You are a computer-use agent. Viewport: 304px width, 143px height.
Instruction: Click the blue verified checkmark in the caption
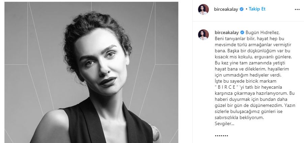(x=242, y=32)
